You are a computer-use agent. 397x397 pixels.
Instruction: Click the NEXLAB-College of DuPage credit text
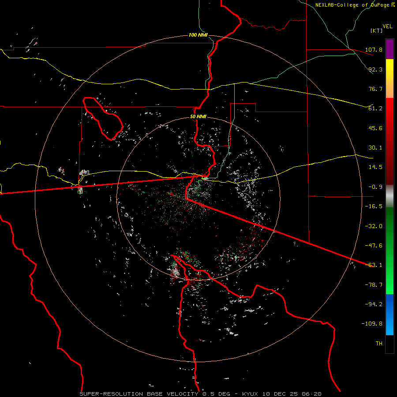tap(352, 5)
